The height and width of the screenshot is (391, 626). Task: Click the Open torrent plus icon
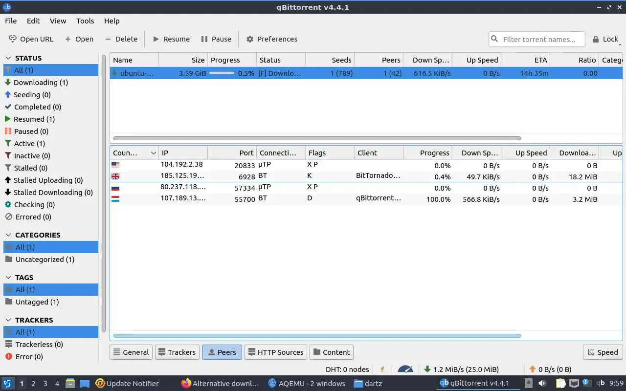click(67, 39)
